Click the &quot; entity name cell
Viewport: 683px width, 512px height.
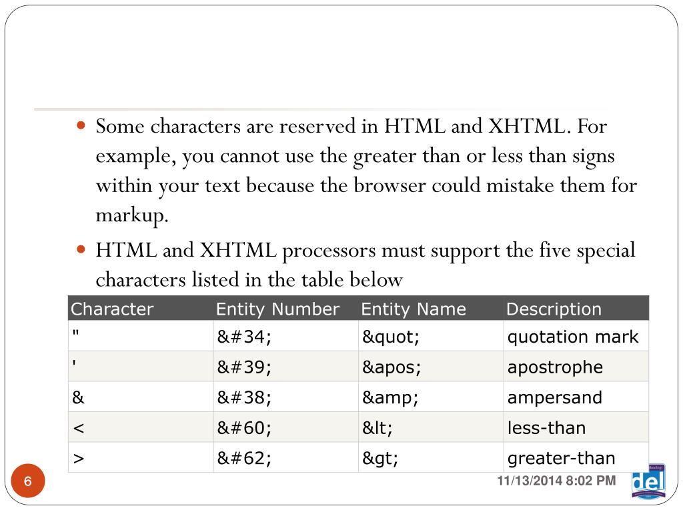point(431,336)
